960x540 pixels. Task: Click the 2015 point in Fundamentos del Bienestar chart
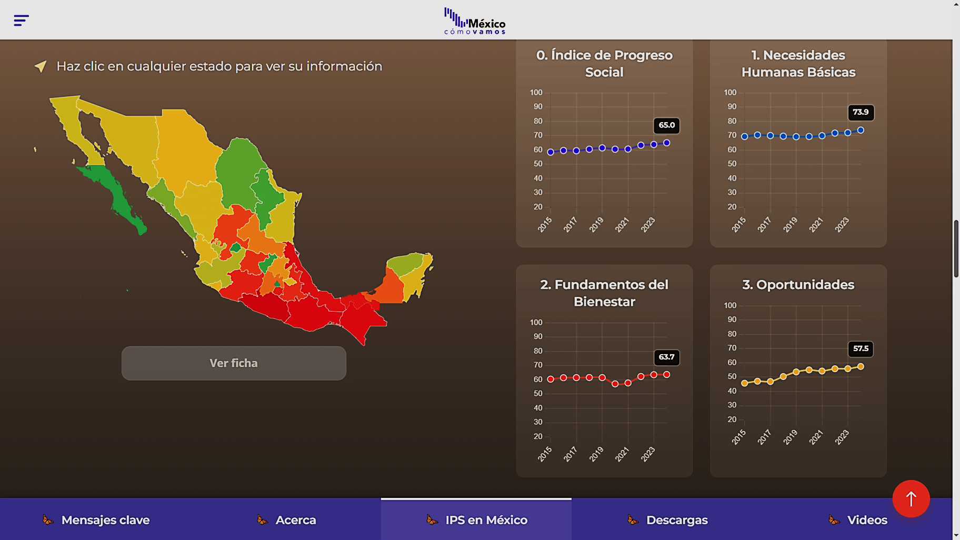pos(551,379)
